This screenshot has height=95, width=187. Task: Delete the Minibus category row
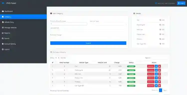click(x=160, y=82)
